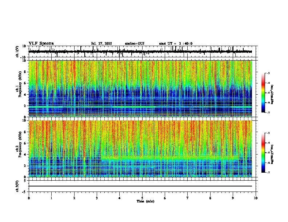288x222 pixels.
Task: Click time axis tick label "7"
Action: click(x=188, y=198)
